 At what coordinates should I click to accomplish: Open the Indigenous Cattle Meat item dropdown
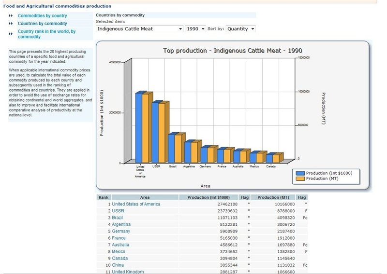(x=139, y=29)
